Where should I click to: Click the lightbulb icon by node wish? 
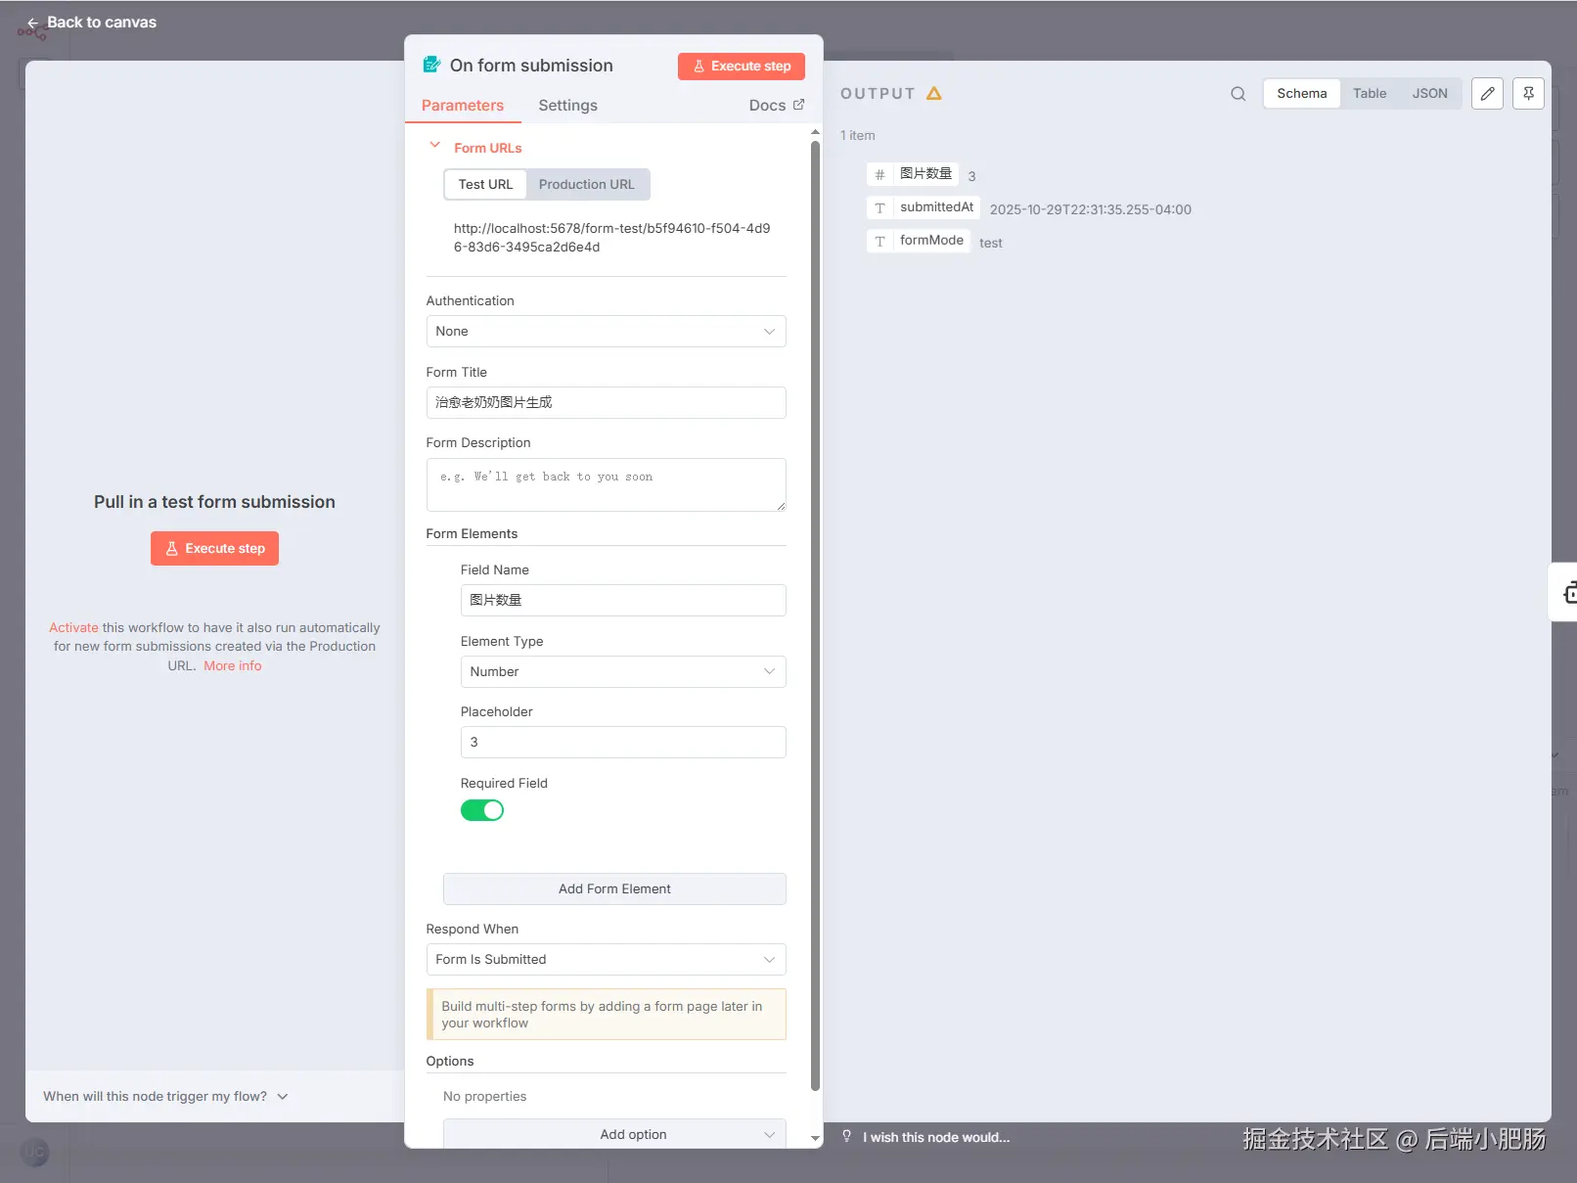pos(847,1136)
